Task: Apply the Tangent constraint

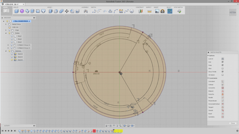Action: [x=223, y=107]
